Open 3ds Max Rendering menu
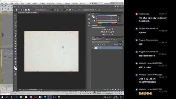Screen dimensions: 176x99 click(x=59, y=3)
